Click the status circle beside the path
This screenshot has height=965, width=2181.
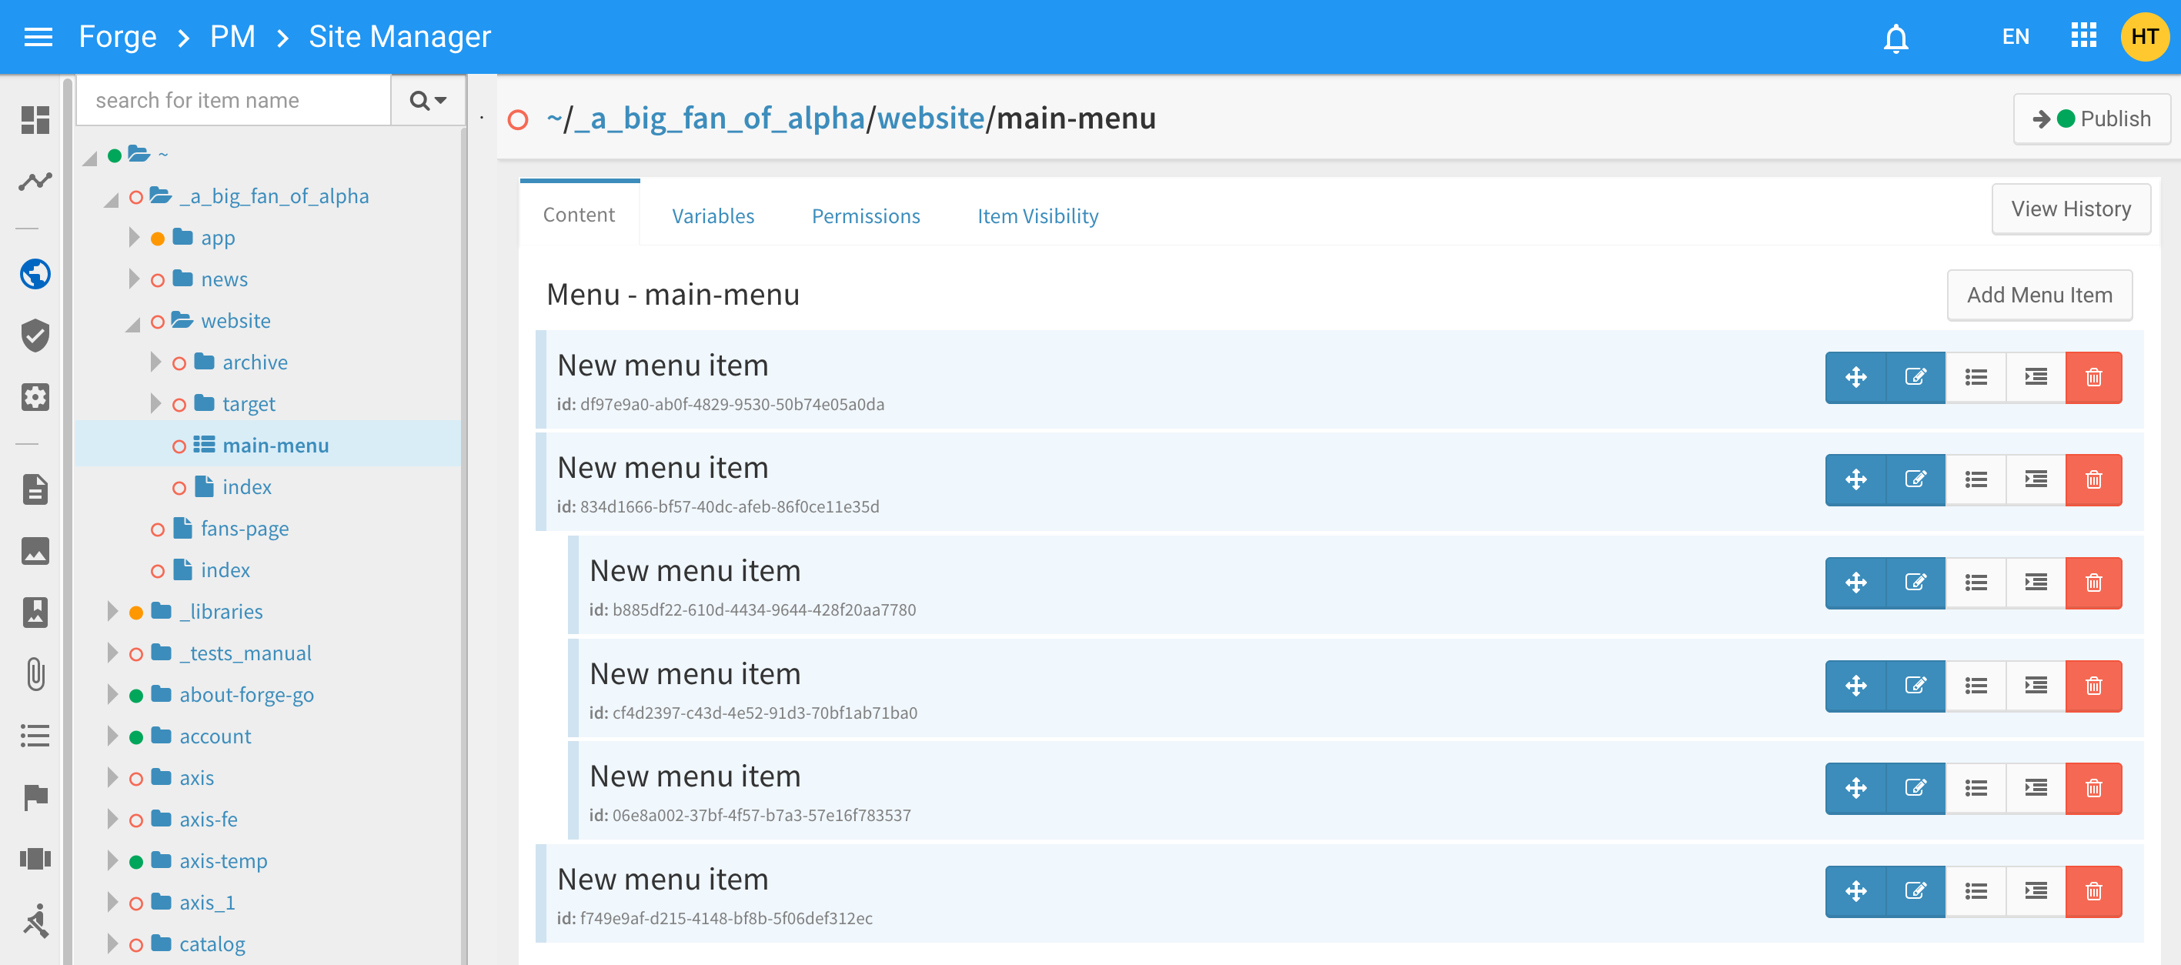[x=517, y=119]
